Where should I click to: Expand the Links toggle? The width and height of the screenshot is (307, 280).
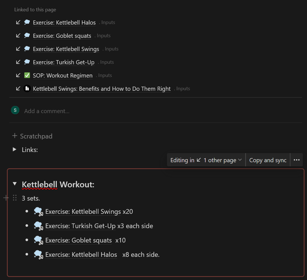point(15,150)
